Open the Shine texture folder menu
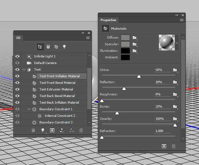The width and height of the screenshot is (199, 165). coord(175,70)
